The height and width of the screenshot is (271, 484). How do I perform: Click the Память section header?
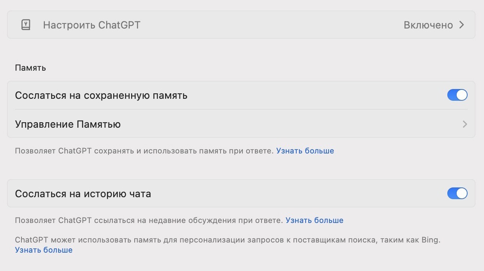tap(30, 68)
